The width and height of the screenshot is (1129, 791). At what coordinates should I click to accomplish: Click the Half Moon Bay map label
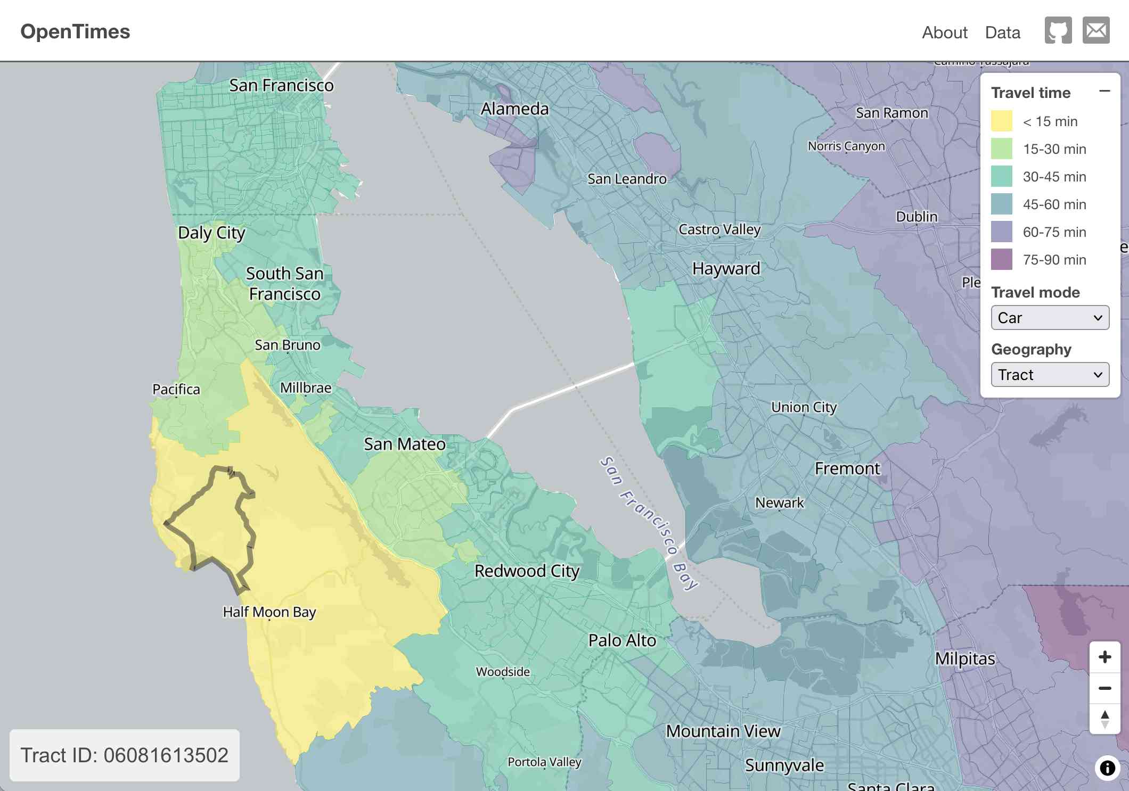269,612
